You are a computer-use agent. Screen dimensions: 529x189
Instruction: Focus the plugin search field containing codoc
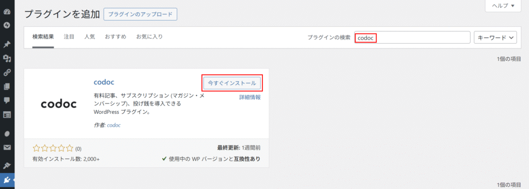pos(412,38)
